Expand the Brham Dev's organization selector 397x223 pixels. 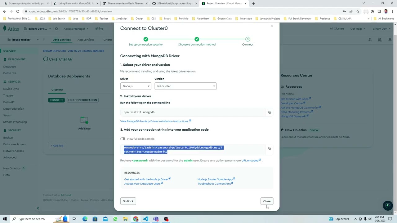point(38,29)
